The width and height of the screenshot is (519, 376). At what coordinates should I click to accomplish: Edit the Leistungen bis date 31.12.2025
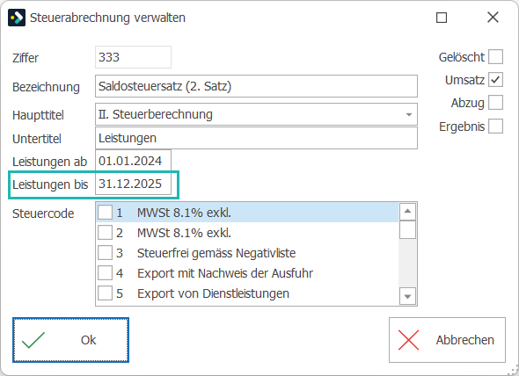[133, 184]
